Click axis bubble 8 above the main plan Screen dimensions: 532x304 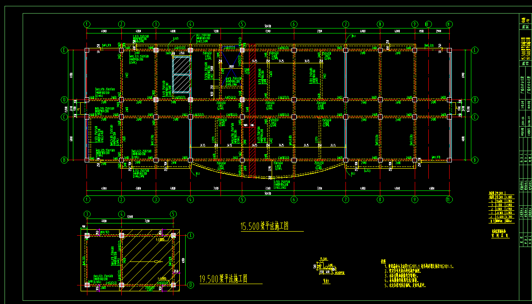[x=380, y=24]
